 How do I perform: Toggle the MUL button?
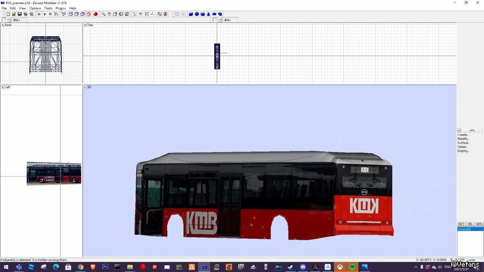pos(479,224)
